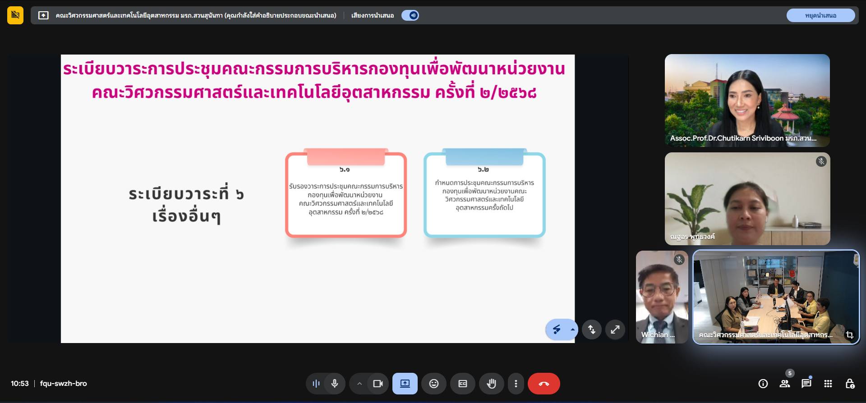Open the activities grid icon
866x403 pixels.
(x=828, y=384)
